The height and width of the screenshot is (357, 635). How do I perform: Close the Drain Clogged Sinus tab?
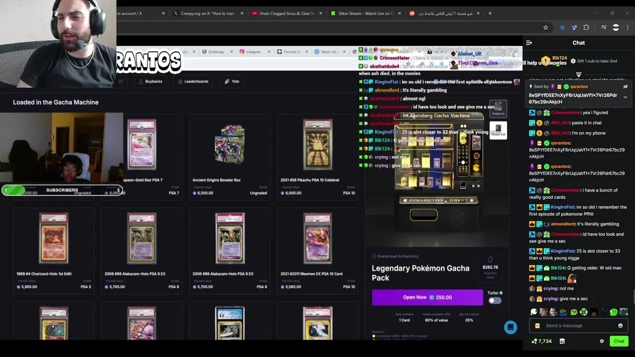pos(321,13)
